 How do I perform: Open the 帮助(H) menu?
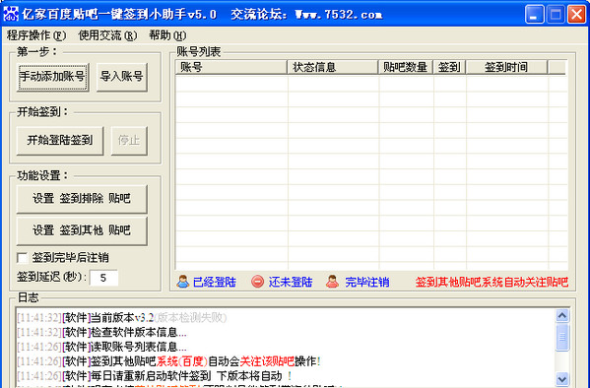(x=167, y=35)
